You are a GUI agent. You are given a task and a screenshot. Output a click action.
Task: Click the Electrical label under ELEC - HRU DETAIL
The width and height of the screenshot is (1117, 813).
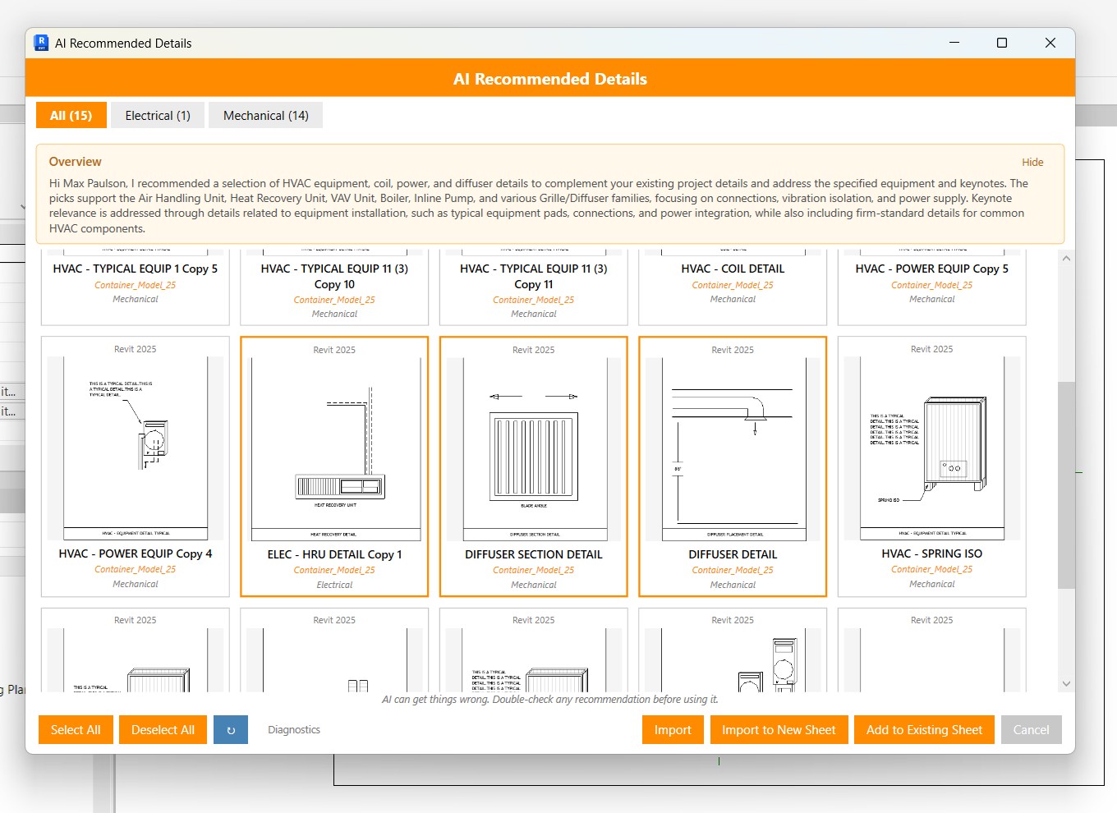(334, 585)
